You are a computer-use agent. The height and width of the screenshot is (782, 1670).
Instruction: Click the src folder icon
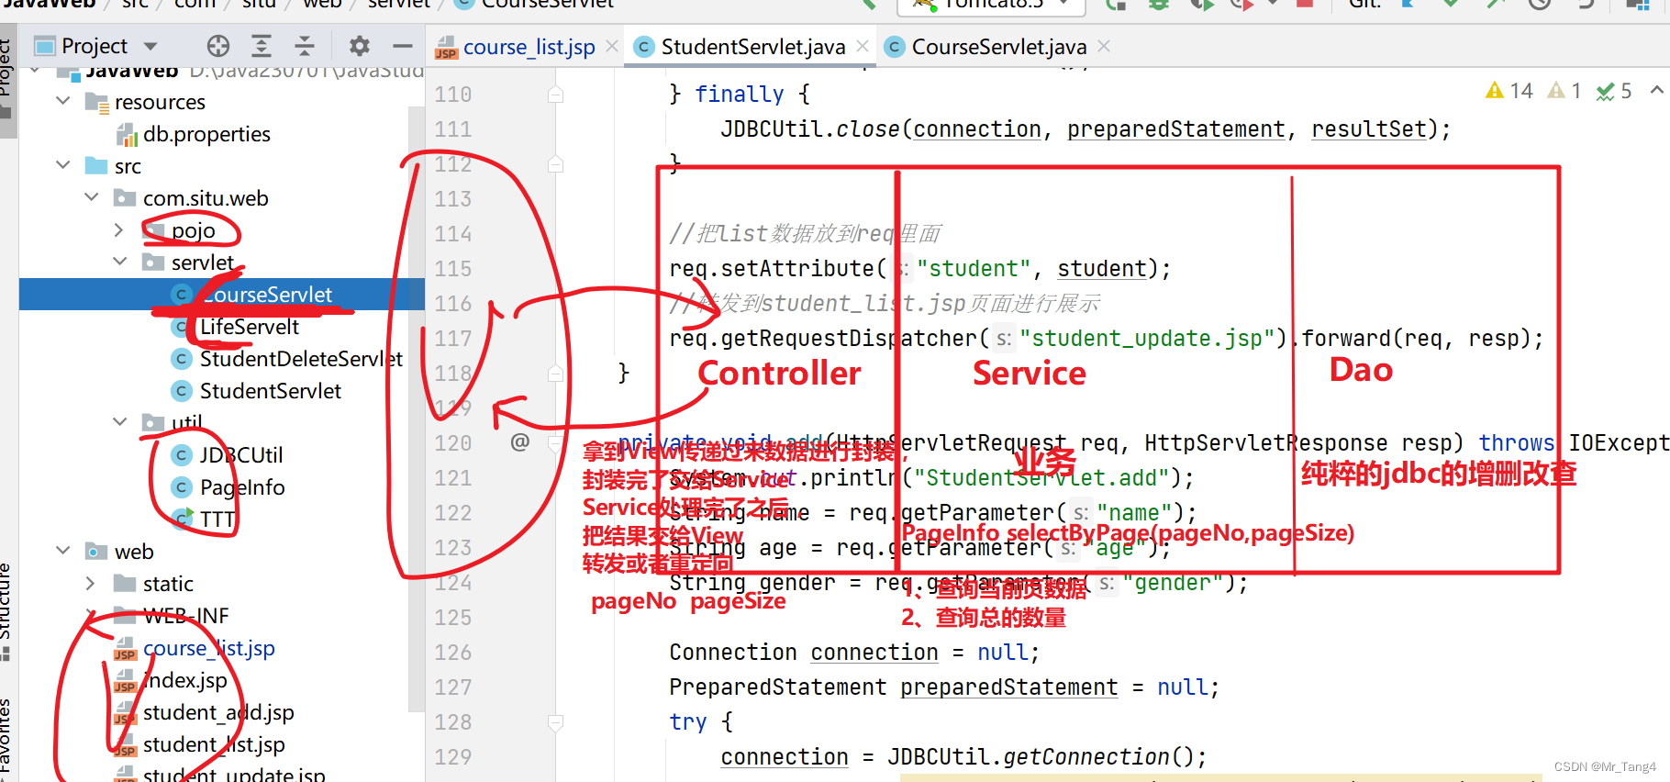(x=96, y=165)
